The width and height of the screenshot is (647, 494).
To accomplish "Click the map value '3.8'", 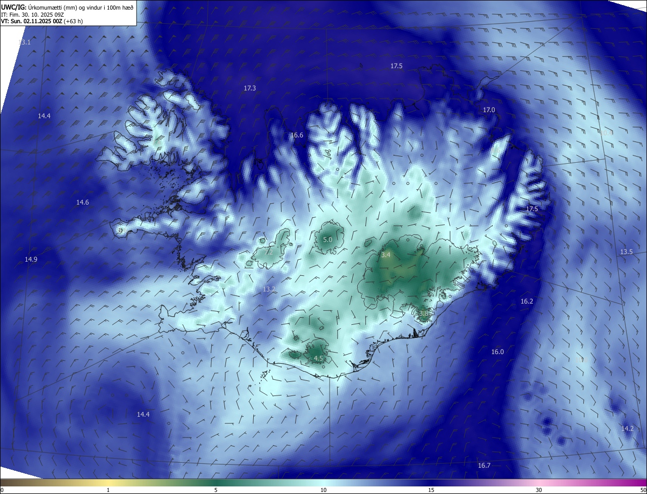I will [x=424, y=314].
